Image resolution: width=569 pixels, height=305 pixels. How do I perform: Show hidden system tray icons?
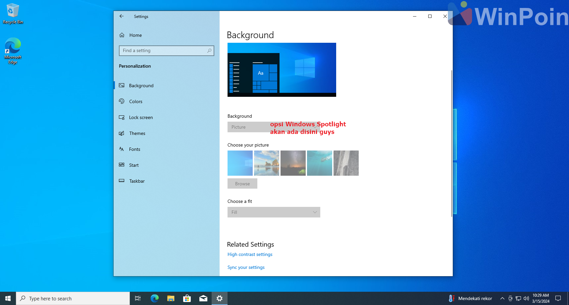[502, 298]
